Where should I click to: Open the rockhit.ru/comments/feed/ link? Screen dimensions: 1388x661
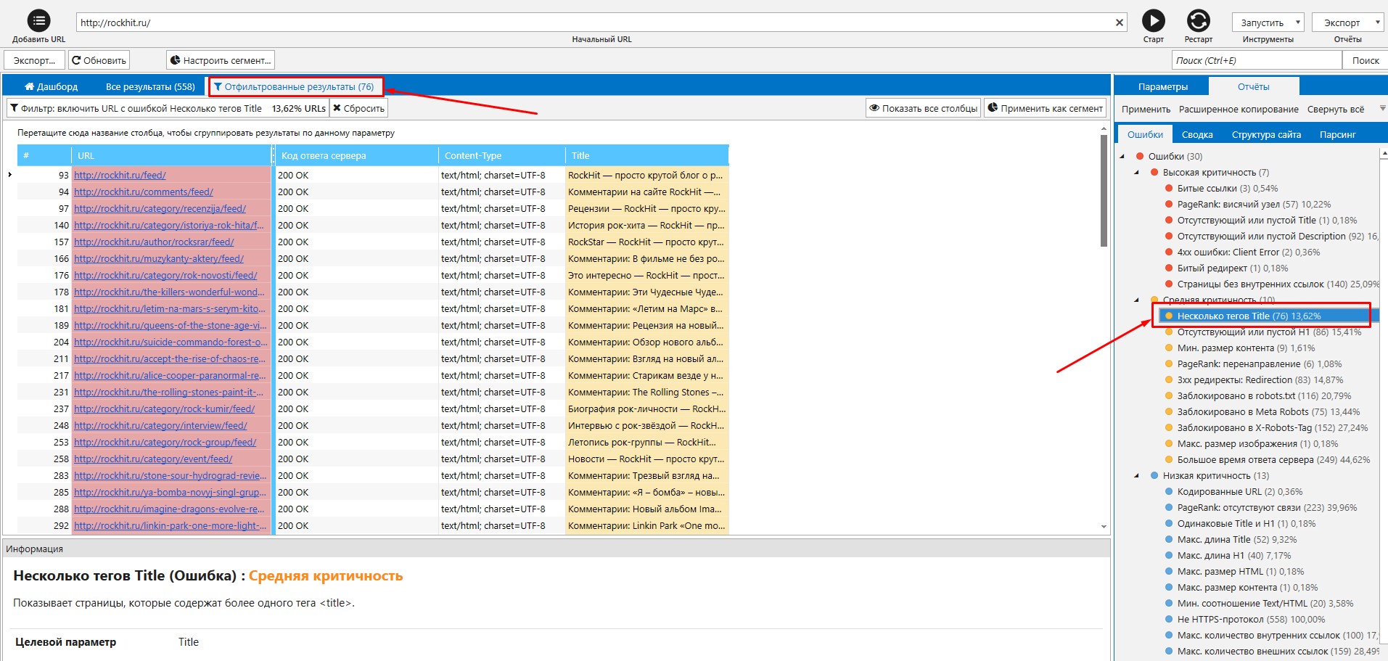tap(144, 192)
